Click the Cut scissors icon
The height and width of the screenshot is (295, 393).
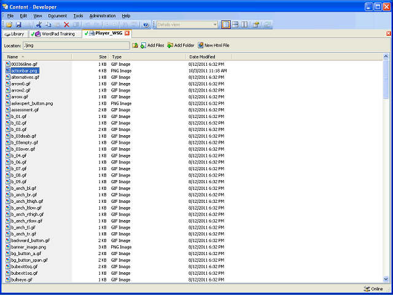[x=39, y=25]
